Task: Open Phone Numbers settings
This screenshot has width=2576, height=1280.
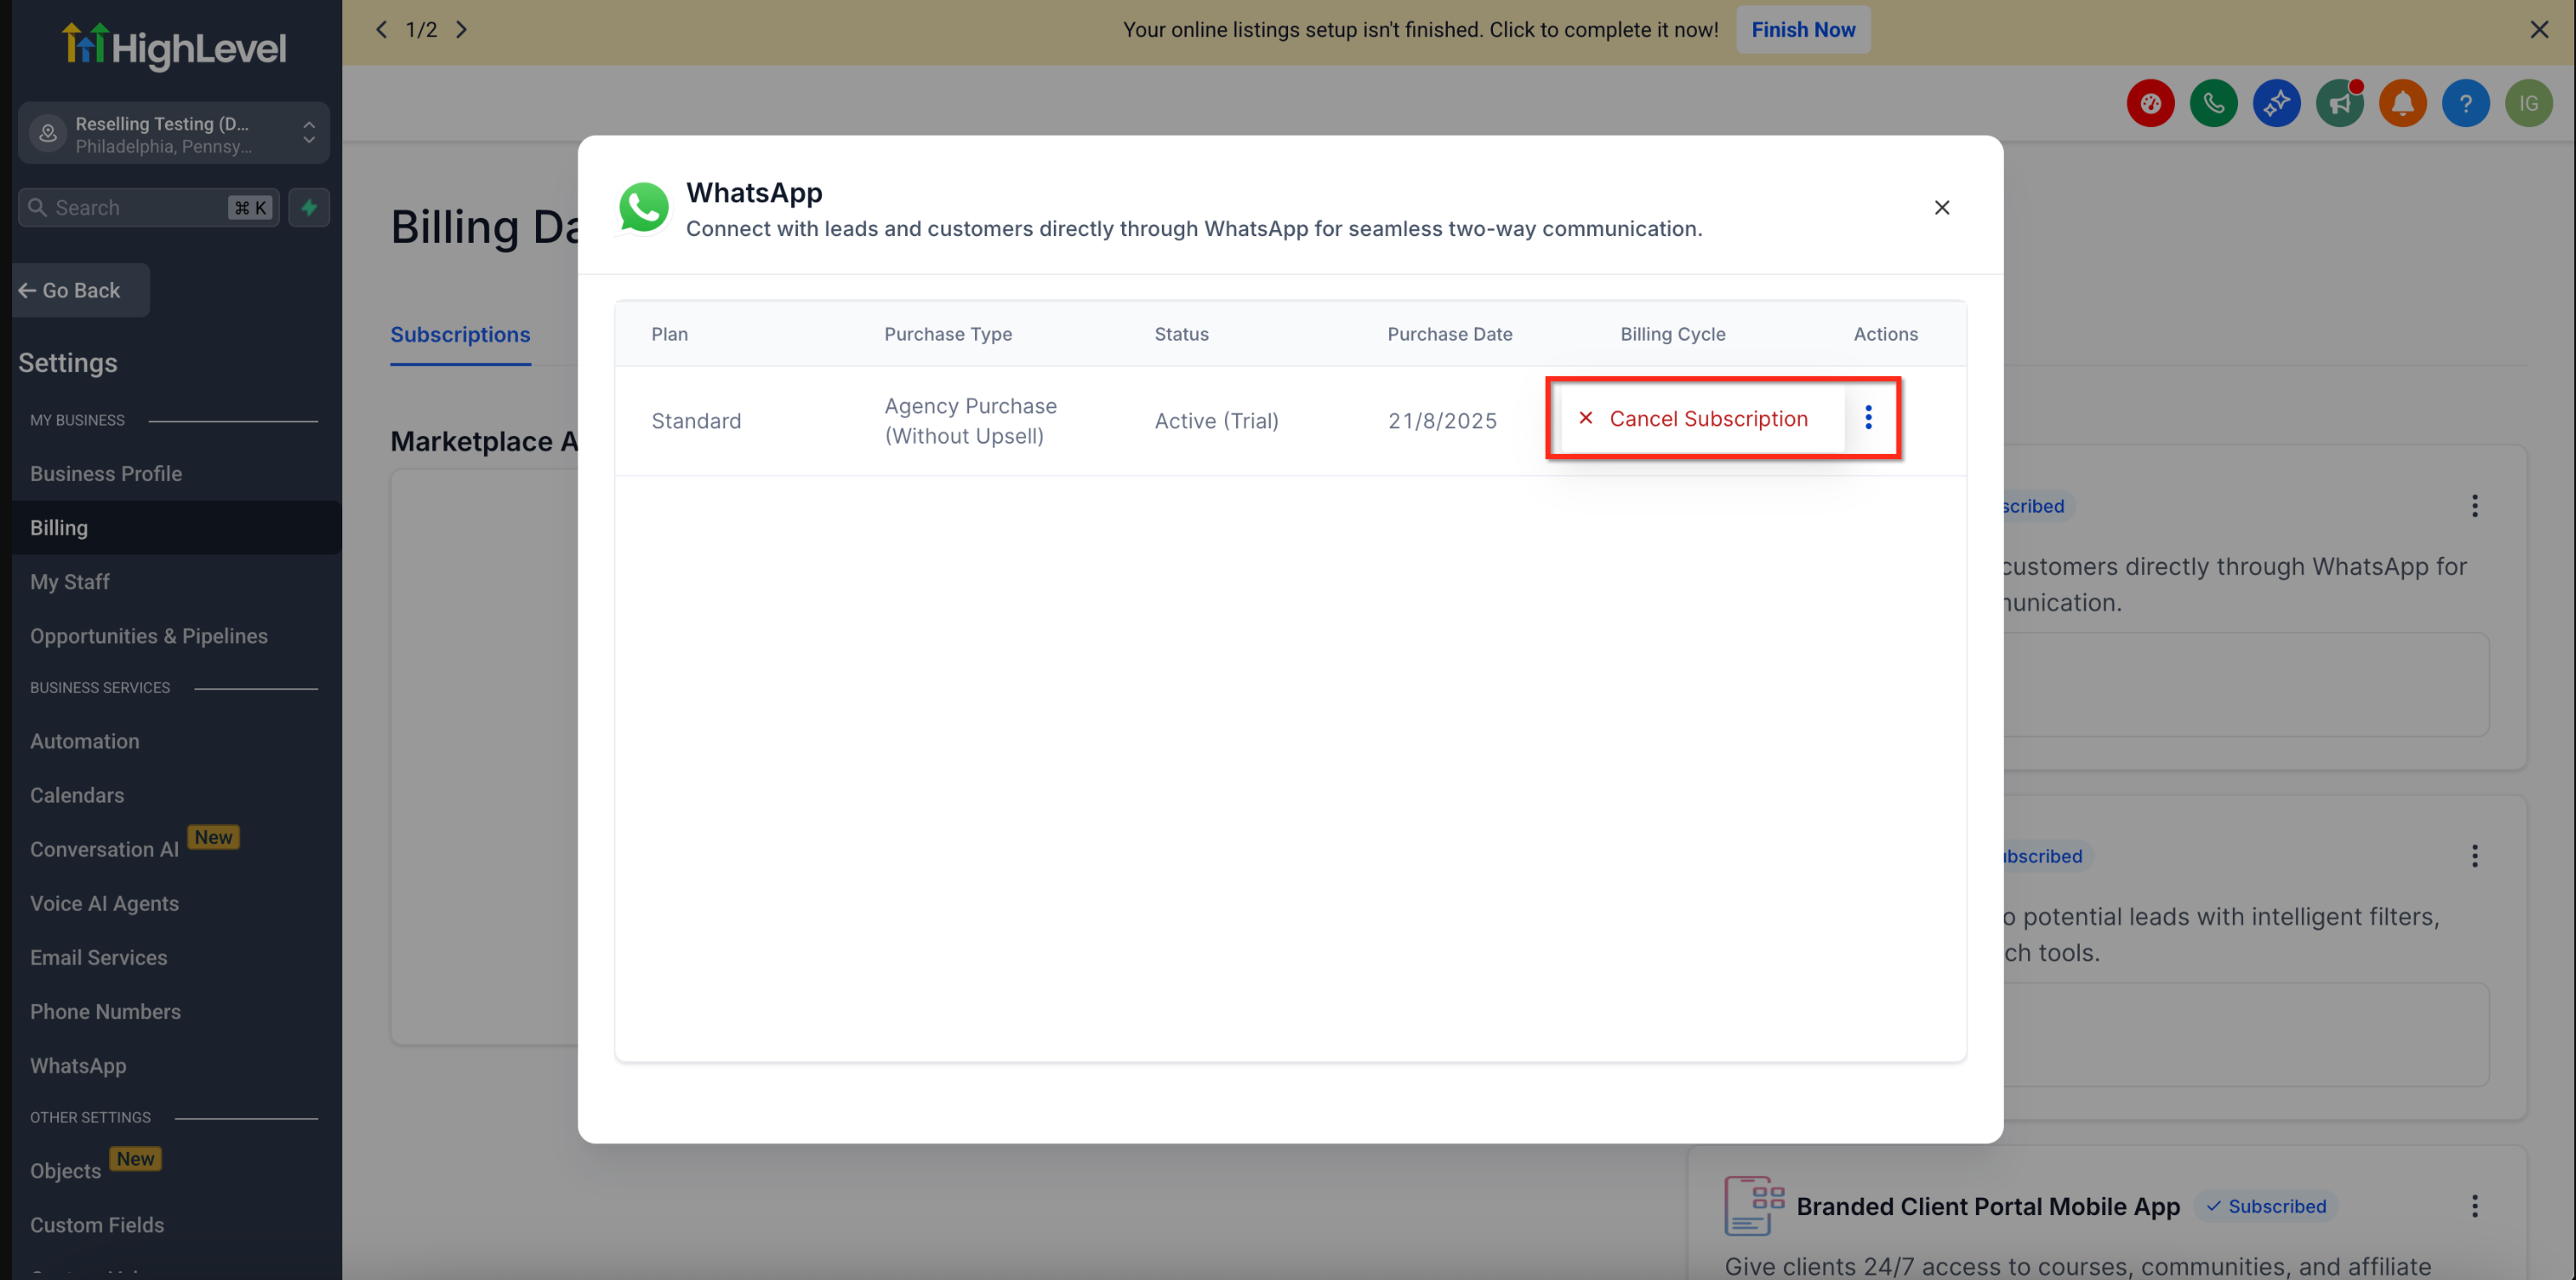Action: click(x=105, y=1011)
